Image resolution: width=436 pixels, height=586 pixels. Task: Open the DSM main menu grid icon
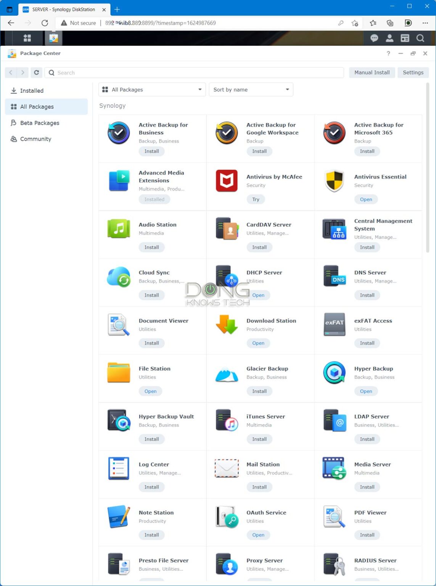(x=27, y=38)
